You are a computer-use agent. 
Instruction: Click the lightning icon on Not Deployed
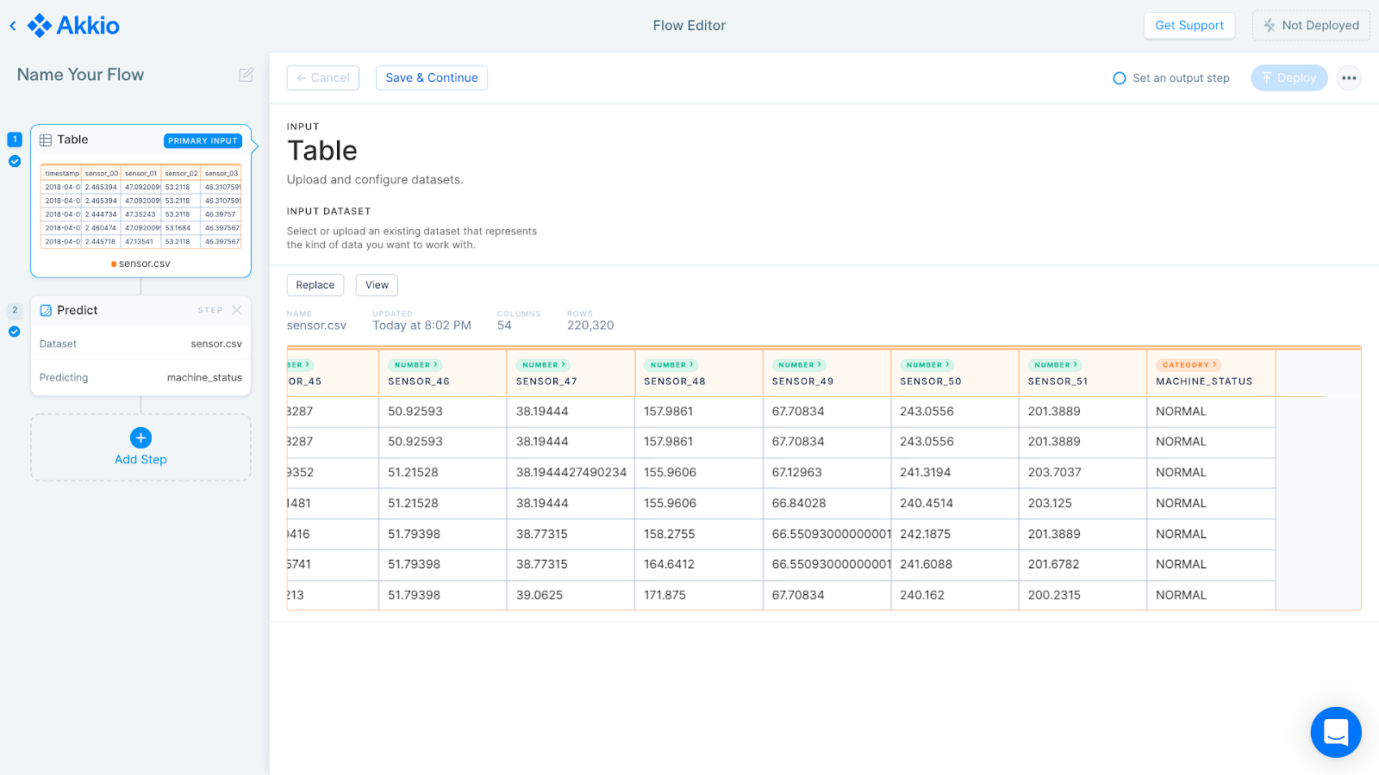pyautogui.click(x=1269, y=25)
